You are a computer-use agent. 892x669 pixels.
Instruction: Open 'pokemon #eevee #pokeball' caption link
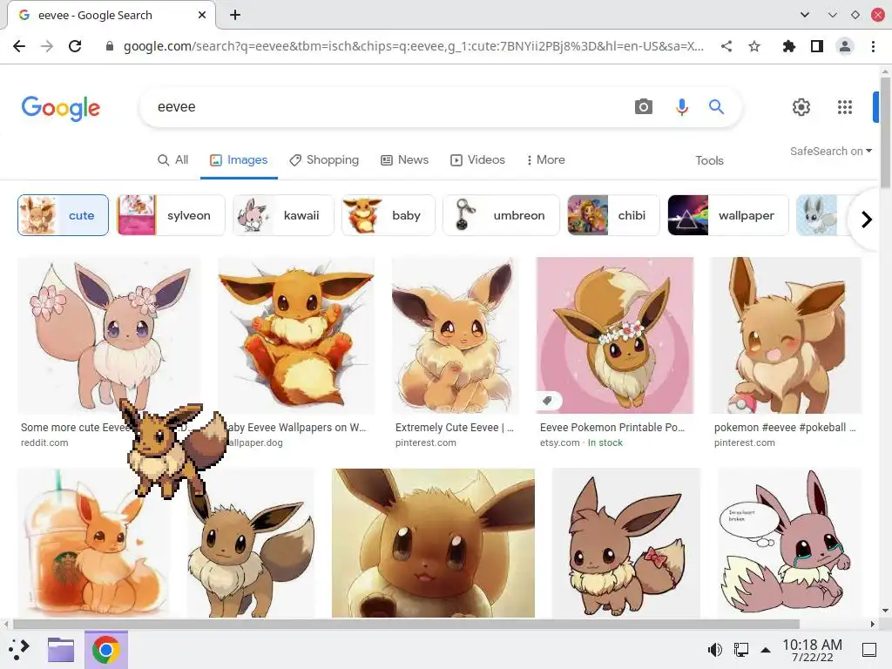785,427
